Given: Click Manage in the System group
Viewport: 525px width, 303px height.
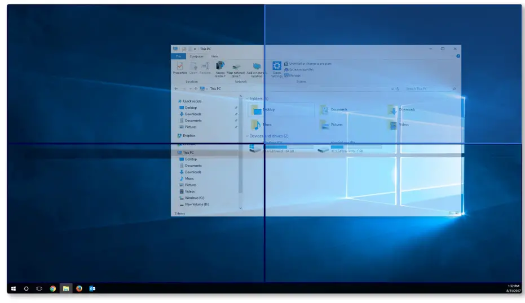Looking at the screenshot, I should [x=293, y=75].
